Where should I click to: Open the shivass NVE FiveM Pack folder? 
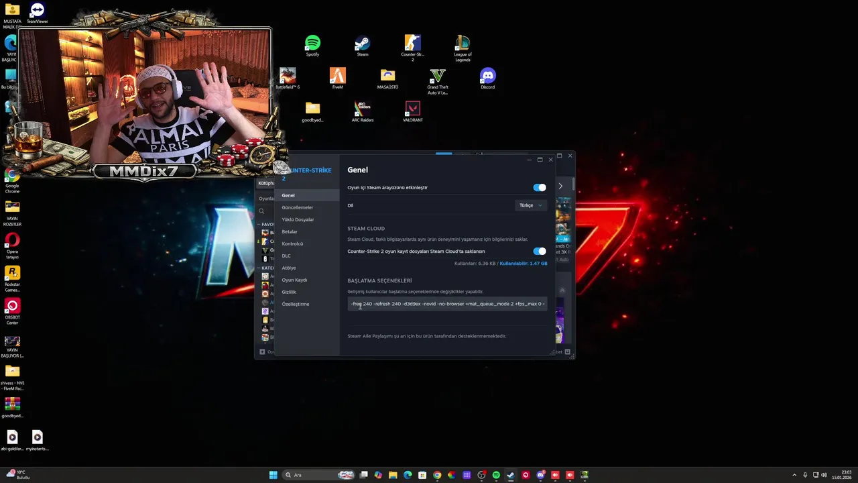(12, 378)
